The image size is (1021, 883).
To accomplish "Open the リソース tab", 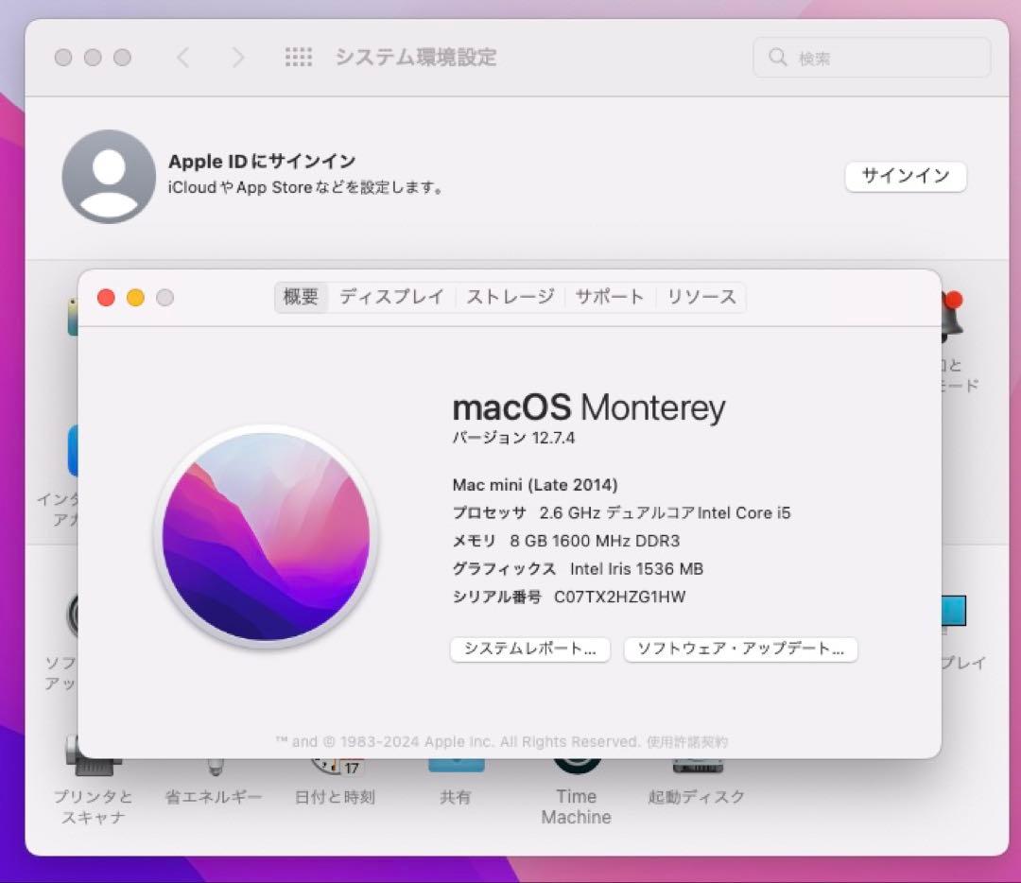I will tap(701, 297).
